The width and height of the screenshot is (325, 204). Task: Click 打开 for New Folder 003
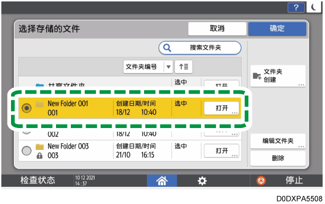222,150
